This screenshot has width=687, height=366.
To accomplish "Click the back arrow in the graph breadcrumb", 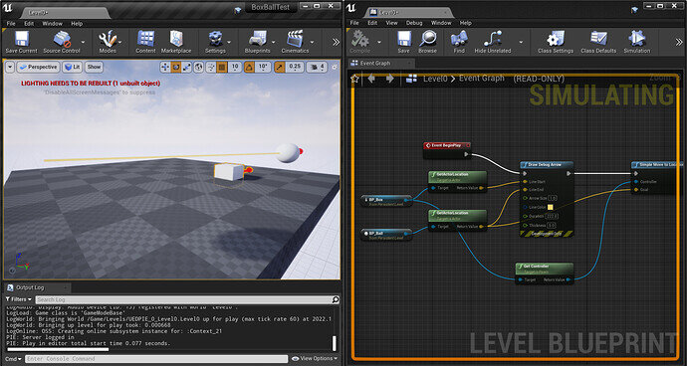I will 371,79.
